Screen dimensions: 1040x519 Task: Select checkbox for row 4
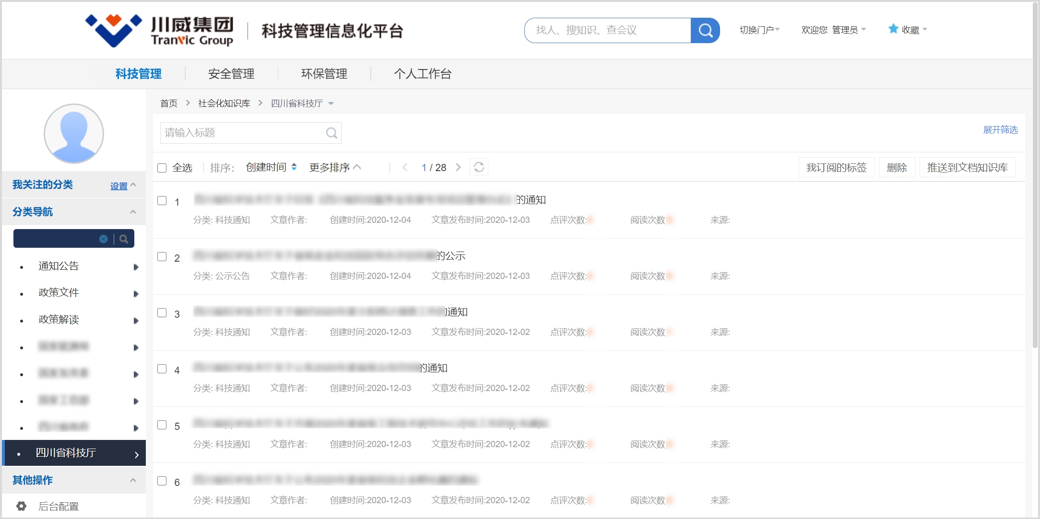(x=162, y=369)
